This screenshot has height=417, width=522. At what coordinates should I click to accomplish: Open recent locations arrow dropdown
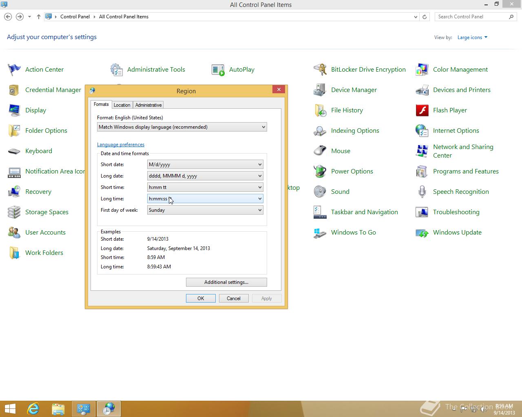(29, 17)
